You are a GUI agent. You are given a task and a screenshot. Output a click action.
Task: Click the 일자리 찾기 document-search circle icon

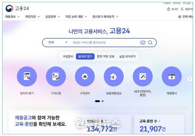coord(27,76)
